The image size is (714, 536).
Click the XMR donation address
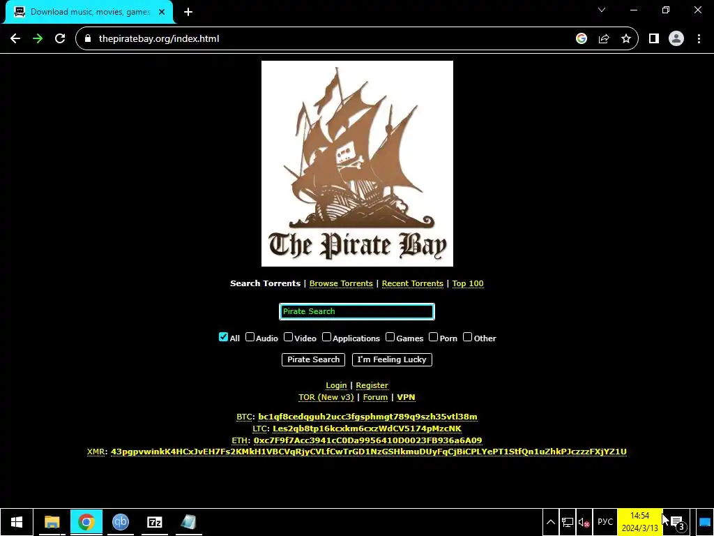(369, 452)
